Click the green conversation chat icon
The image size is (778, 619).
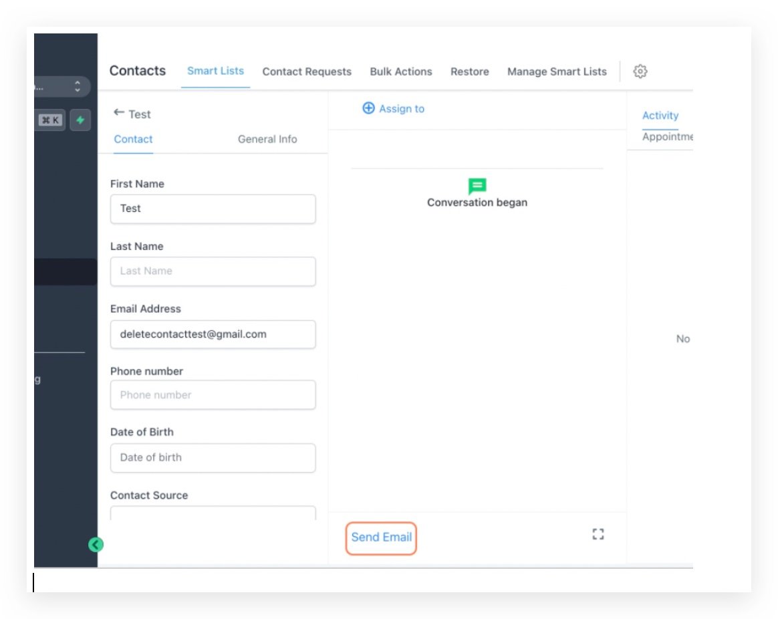click(x=477, y=186)
